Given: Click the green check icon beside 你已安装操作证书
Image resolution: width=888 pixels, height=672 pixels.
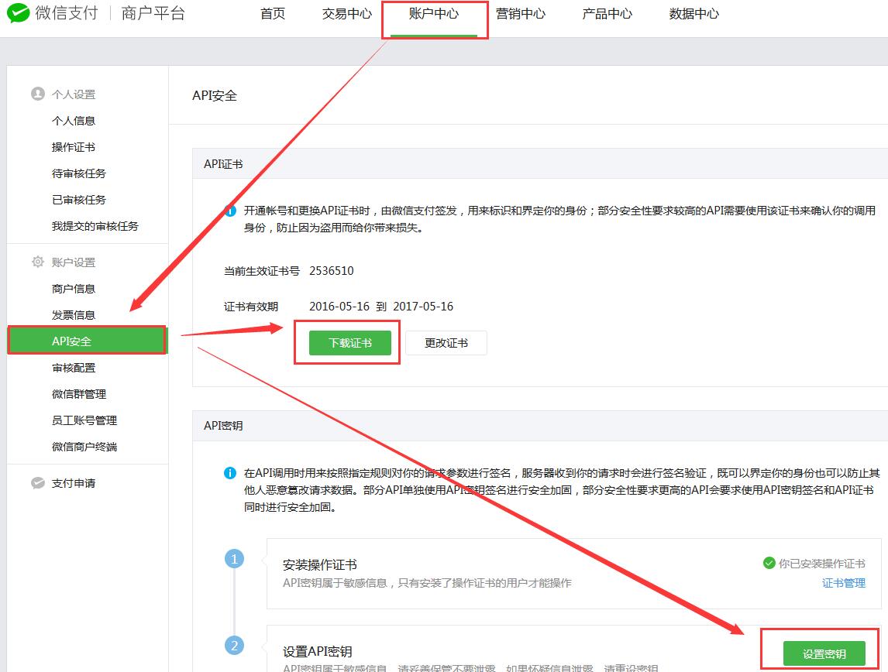Looking at the screenshot, I should (x=769, y=563).
